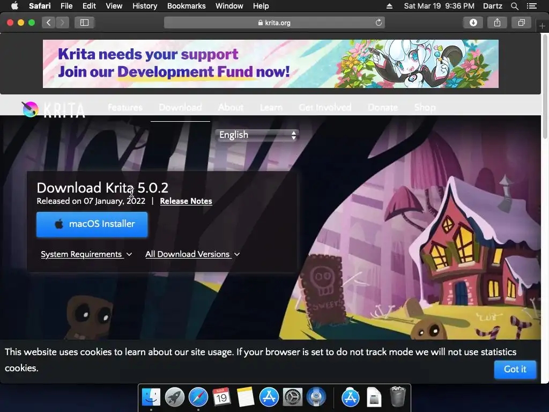Open the Window menu

229,6
